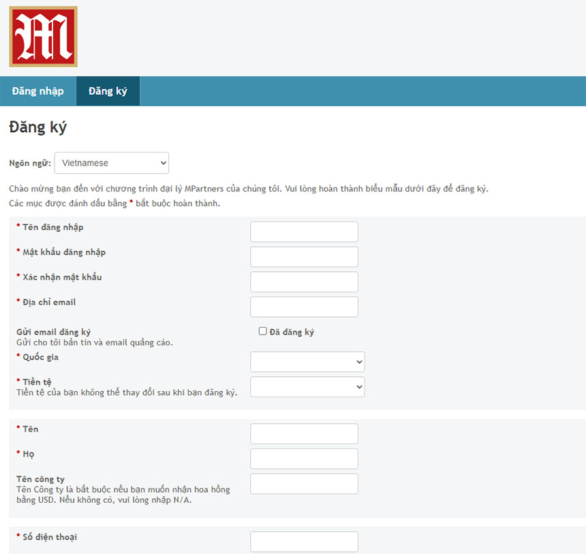586x554 pixels.
Task: Click the Gửi email đăng ký label
Action: (x=53, y=332)
